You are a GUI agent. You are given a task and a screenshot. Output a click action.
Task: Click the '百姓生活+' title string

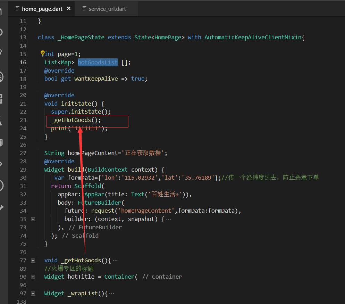165,194
